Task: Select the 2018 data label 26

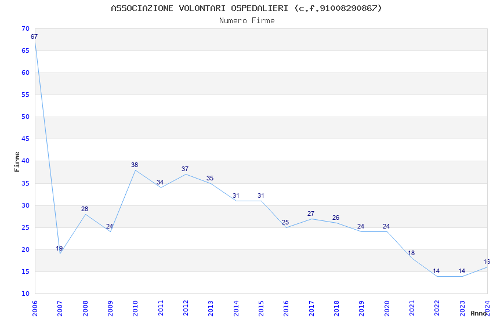Action: point(336,217)
